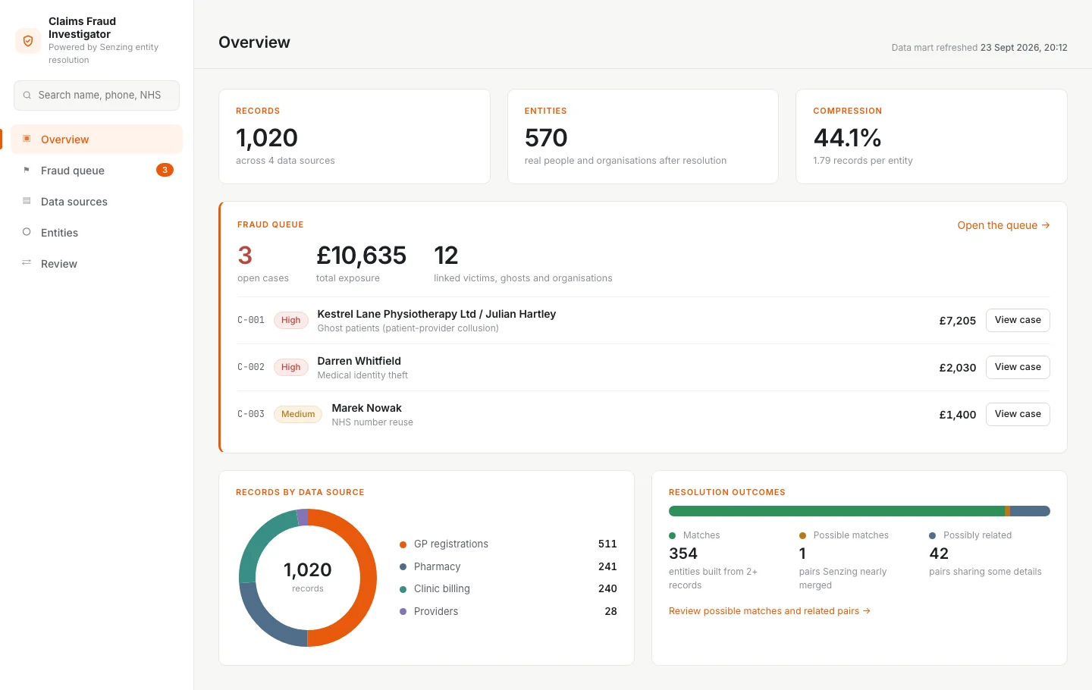1092x690 pixels.
Task: Click the Possible matches legend dot
Action: pyautogui.click(x=802, y=535)
